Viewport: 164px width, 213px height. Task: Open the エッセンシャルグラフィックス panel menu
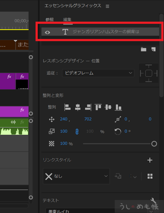click(x=107, y=6)
